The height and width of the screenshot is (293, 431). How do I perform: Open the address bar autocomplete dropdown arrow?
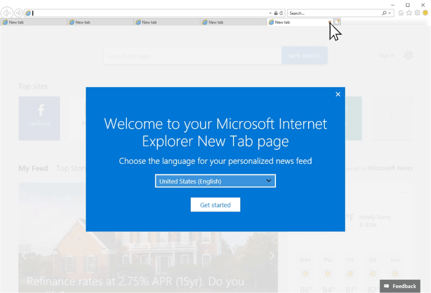pos(270,13)
